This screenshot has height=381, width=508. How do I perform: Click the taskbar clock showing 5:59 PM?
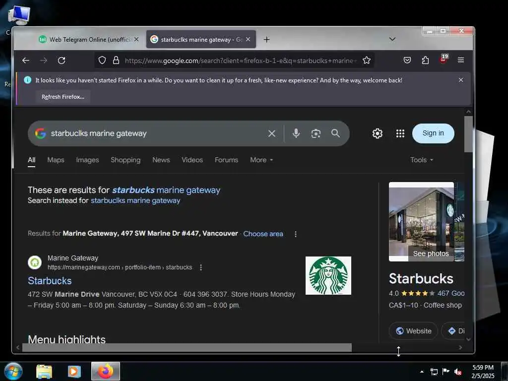[x=483, y=372]
